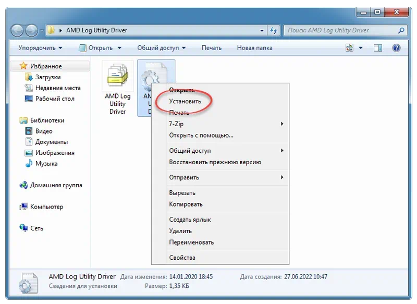Click the Печать toolbar button

tap(212, 47)
